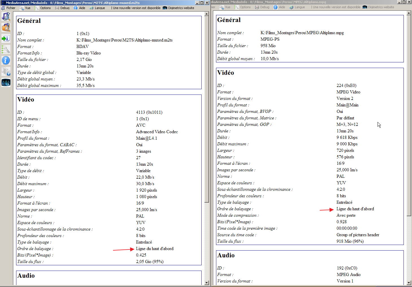Minimize the Altiplano.mpg window
Viewport: 412px width, 287px height.
399,2
